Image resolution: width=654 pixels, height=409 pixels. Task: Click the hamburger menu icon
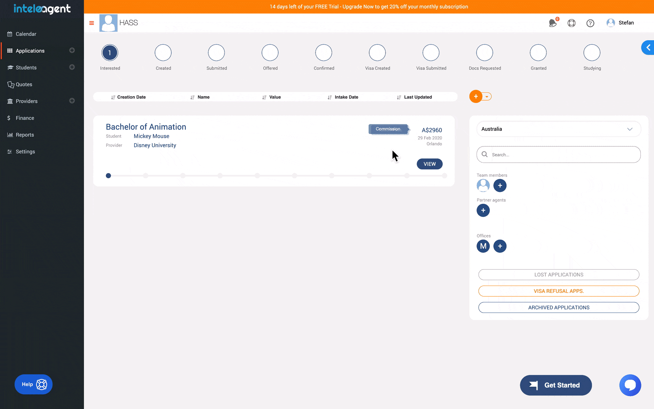[x=91, y=23]
